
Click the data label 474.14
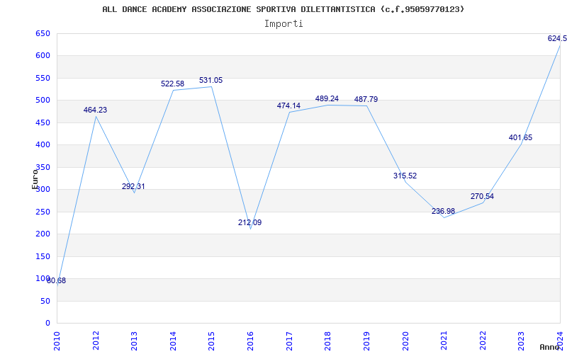288,105
